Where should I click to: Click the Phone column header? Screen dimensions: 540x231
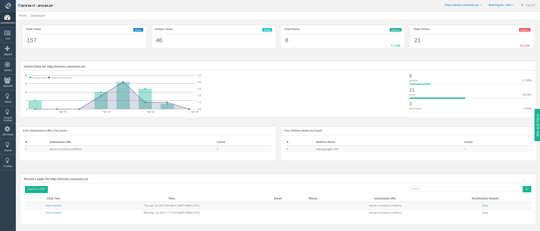point(313,198)
